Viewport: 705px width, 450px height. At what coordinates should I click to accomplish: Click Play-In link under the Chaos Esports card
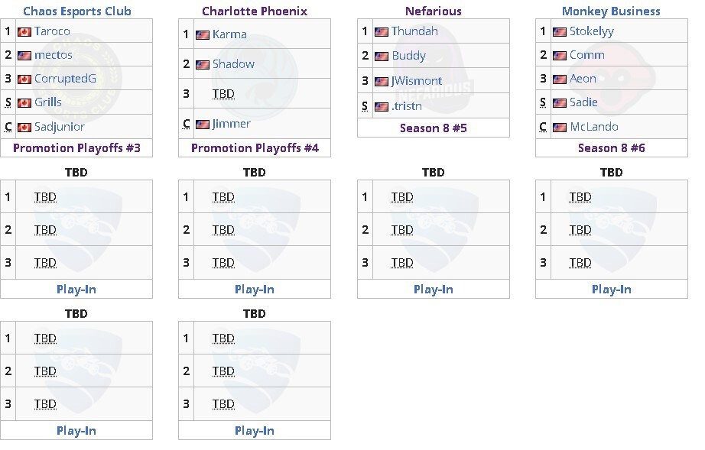tap(76, 290)
